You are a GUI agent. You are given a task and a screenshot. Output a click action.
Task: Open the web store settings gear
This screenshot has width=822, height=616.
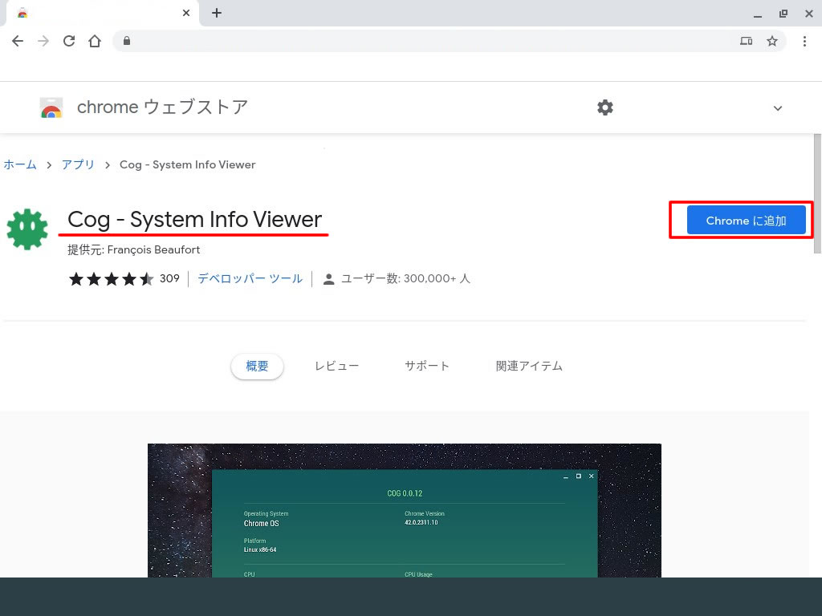[x=605, y=107]
